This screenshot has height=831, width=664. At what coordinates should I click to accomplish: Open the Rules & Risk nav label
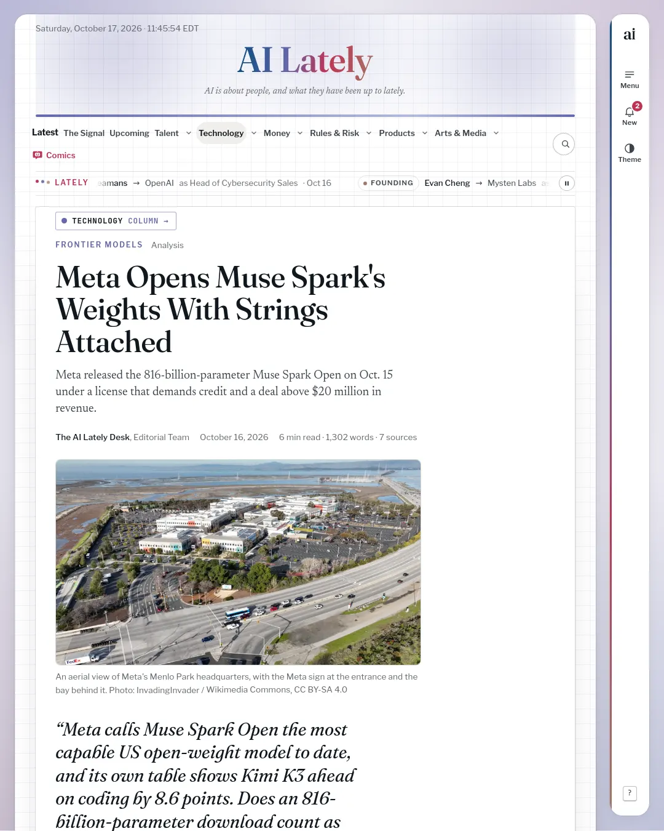[x=334, y=133]
